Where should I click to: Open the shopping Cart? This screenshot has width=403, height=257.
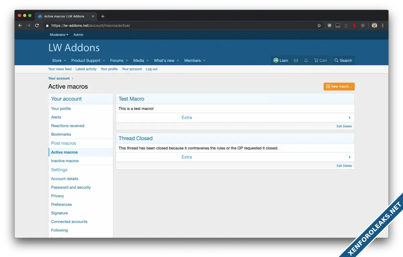point(320,60)
